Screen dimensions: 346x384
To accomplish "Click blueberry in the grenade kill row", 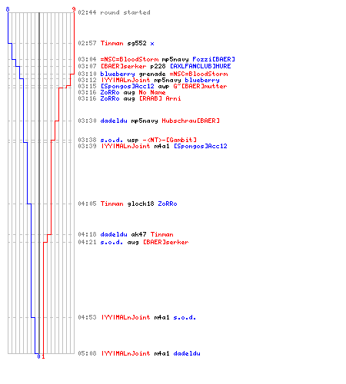I will (118, 74).
